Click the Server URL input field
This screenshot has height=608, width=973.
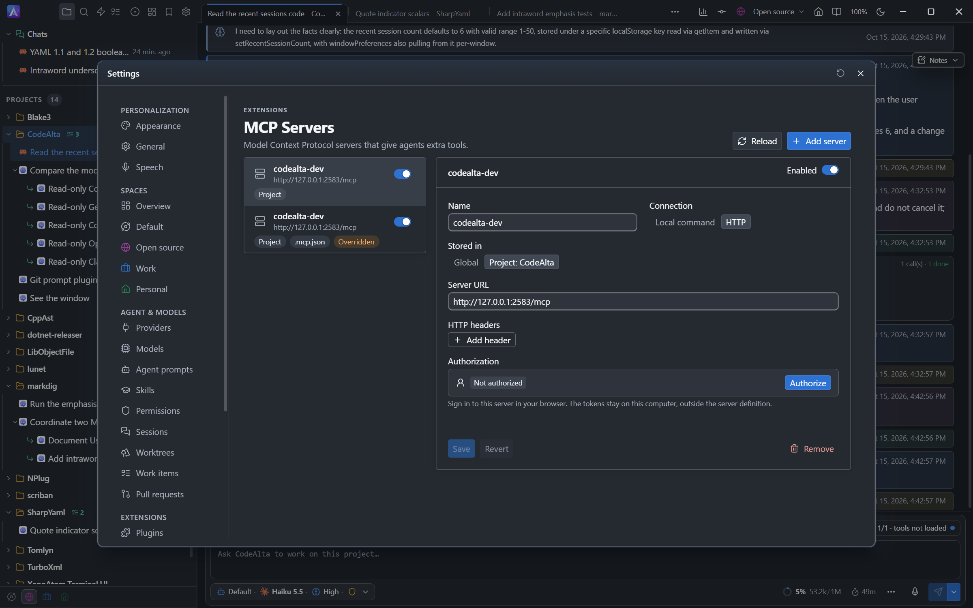(x=643, y=302)
